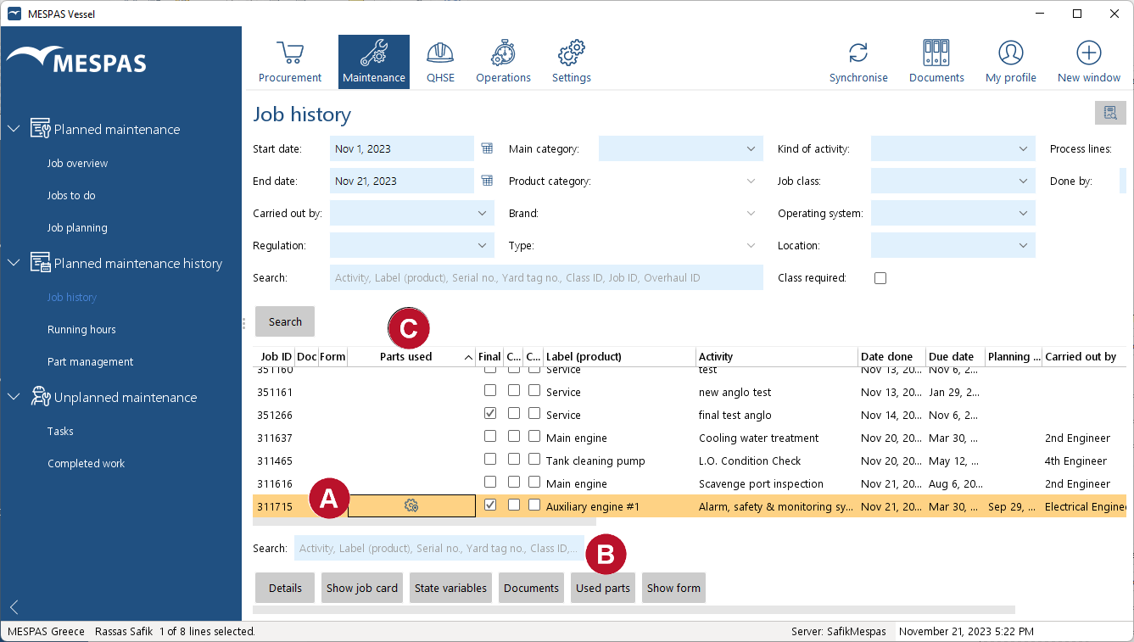Focus the Search field below the table
Image resolution: width=1134 pixels, height=642 pixels.
[439, 548]
